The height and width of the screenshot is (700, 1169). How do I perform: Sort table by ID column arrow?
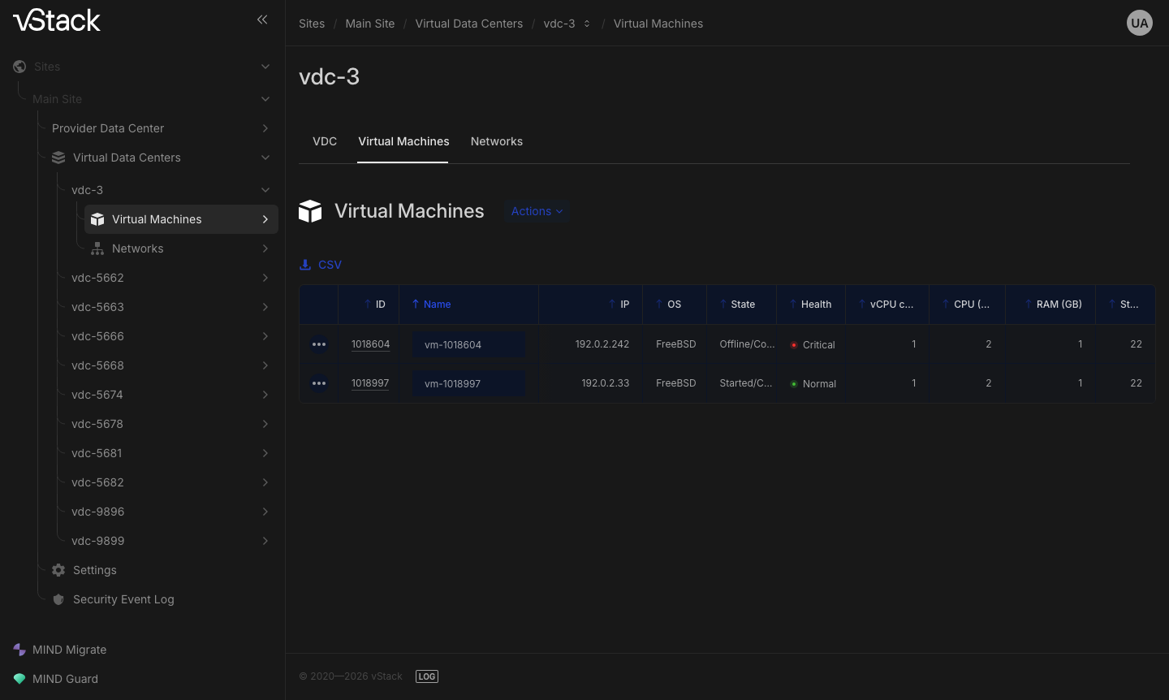368,305
